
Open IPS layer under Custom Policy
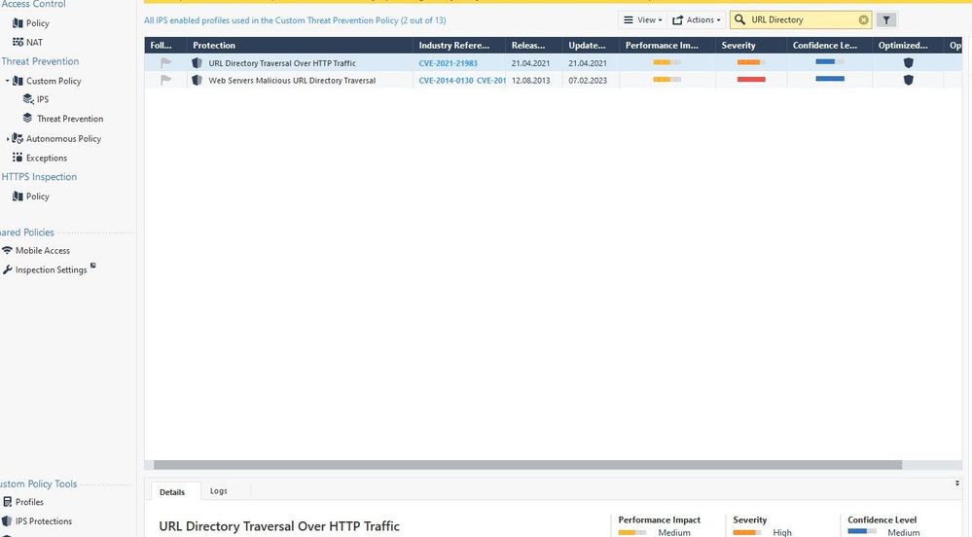(x=42, y=99)
